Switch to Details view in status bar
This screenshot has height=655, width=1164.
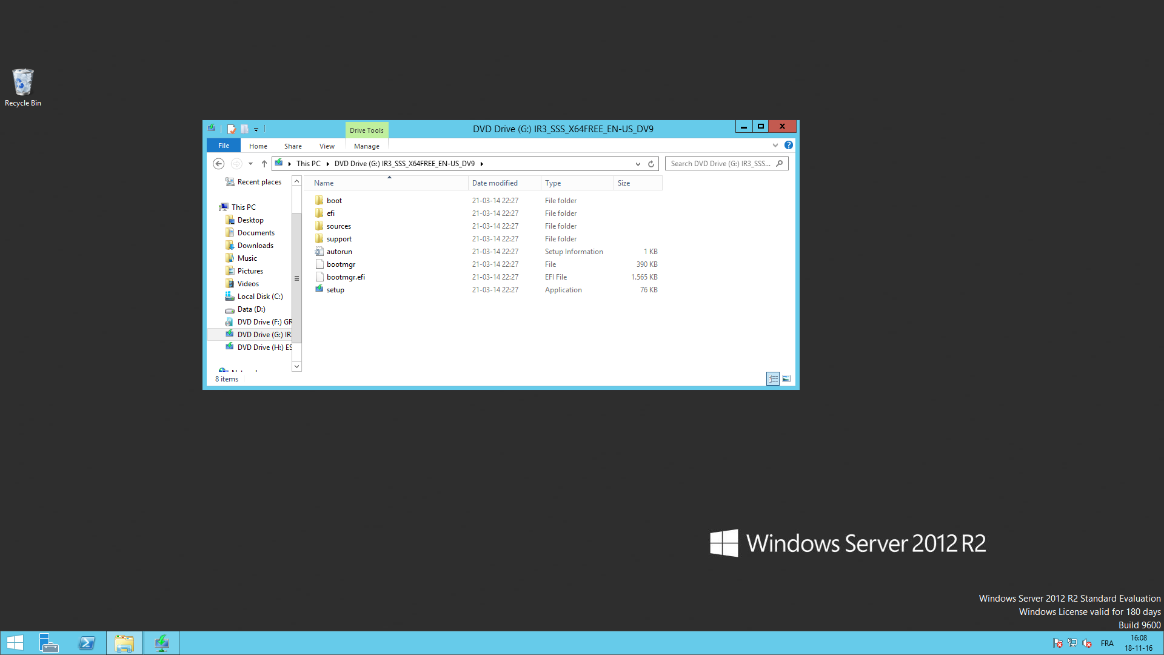pyautogui.click(x=773, y=378)
